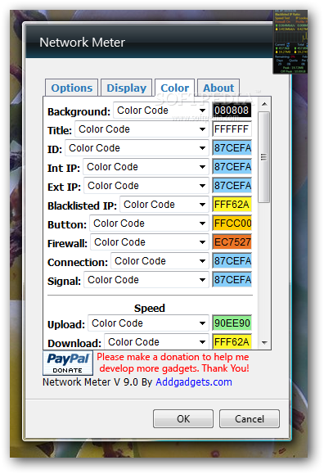Click the ID 87CEFA color field
Screen dimensions: 324x474
(x=232, y=148)
